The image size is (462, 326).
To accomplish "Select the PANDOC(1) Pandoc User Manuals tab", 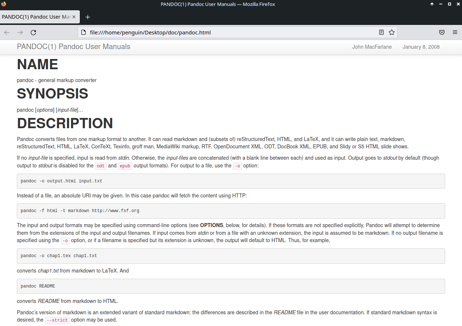I will point(37,16).
